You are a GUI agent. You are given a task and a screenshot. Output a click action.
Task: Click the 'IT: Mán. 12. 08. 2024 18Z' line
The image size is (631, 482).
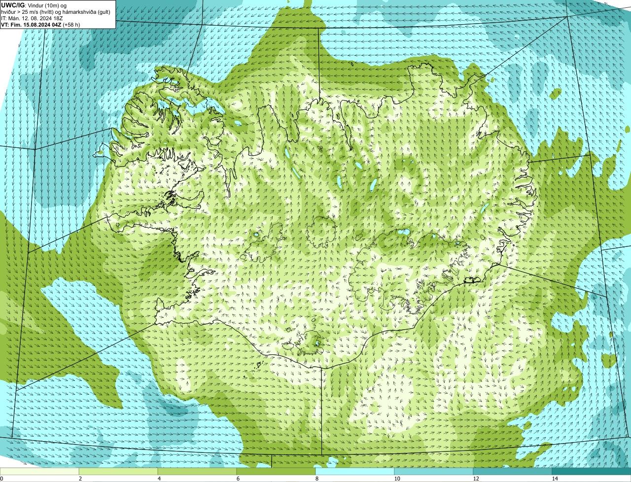click(x=32, y=18)
